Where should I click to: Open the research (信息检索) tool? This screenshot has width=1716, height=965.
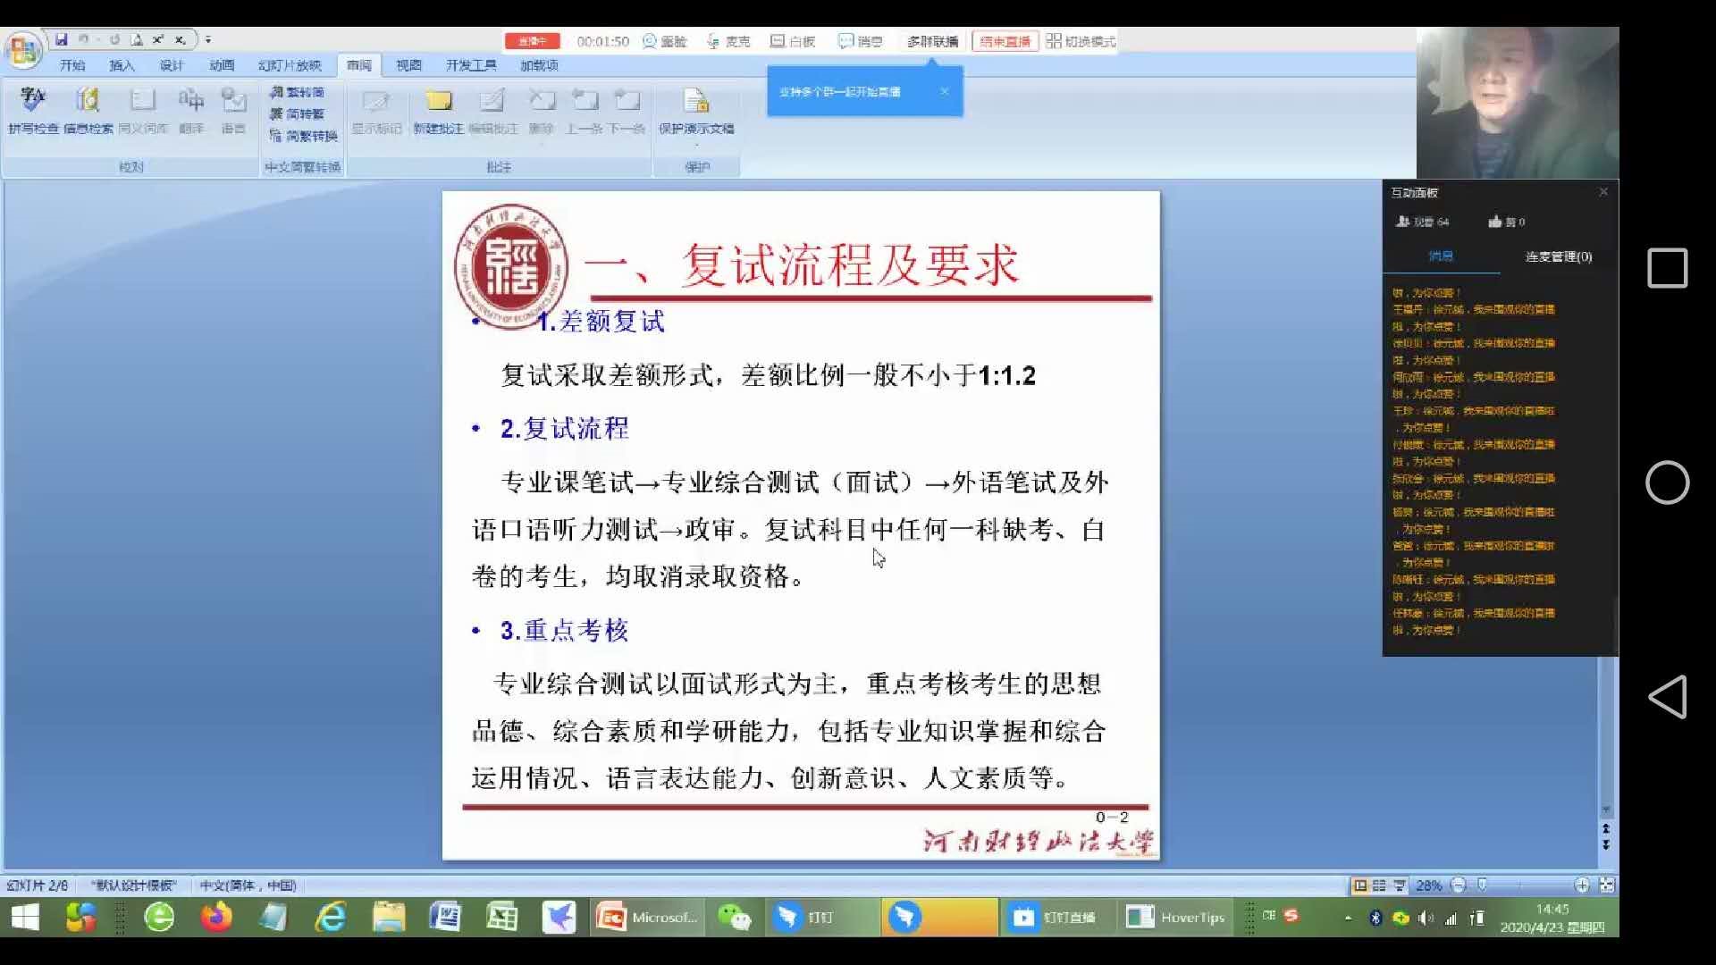pos(88,101)
